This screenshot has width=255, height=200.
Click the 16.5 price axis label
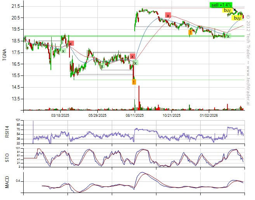(15, 64)
